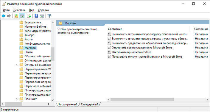This screenshot has height=112, width=210.
Task: Click the Back arrow toolbar icon
Action: pyautogui.click(x=3, y=16)
